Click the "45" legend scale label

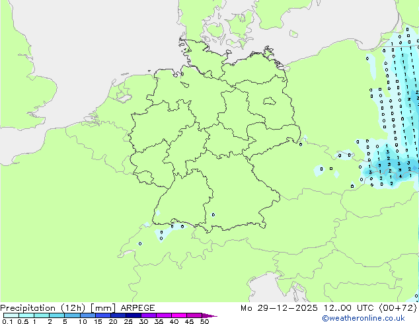(189, 321)
